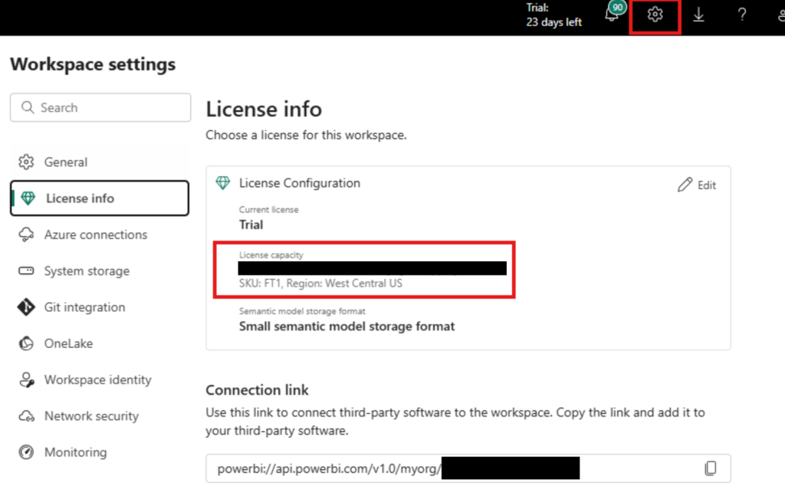Image resolution: width=785 pixels, height=486 pixels.
Task: Click the cloud icon beside Azure connections
Action: tap(26, 235)
